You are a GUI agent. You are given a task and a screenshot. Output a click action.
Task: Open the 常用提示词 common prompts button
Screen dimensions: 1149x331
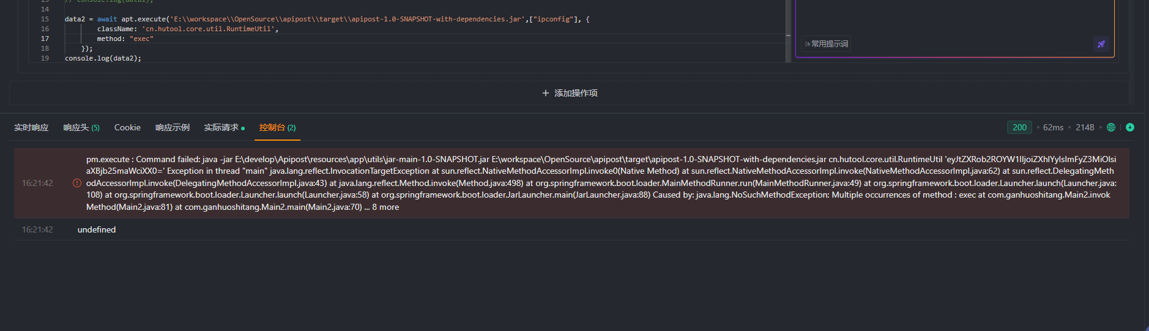coord(826,44)
